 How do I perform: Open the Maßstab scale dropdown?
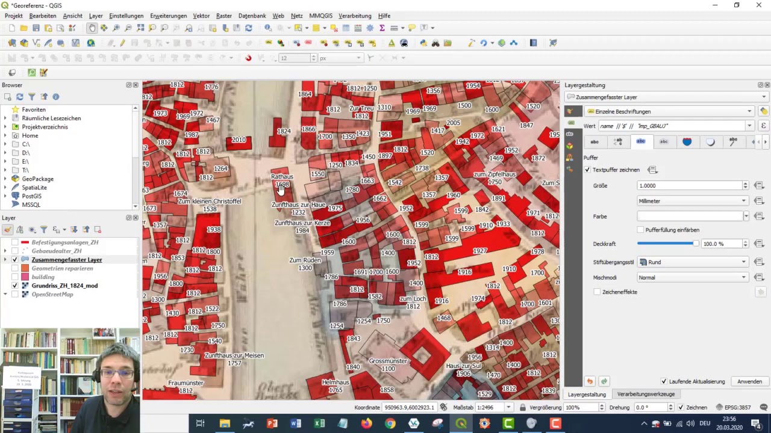(508, 407)
